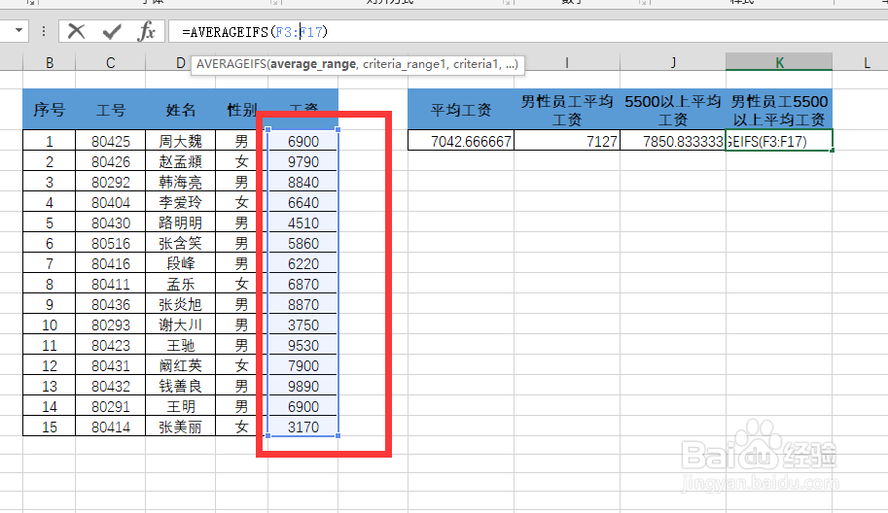The width and height of the screenshot is (888, 513).
Task: Select salary cell 8870
Action: (x=303, y=304)
